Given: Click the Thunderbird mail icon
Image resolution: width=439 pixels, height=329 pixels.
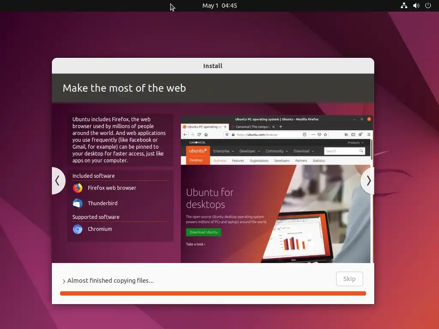Looking at the screenshot, I should coord(78,203).
